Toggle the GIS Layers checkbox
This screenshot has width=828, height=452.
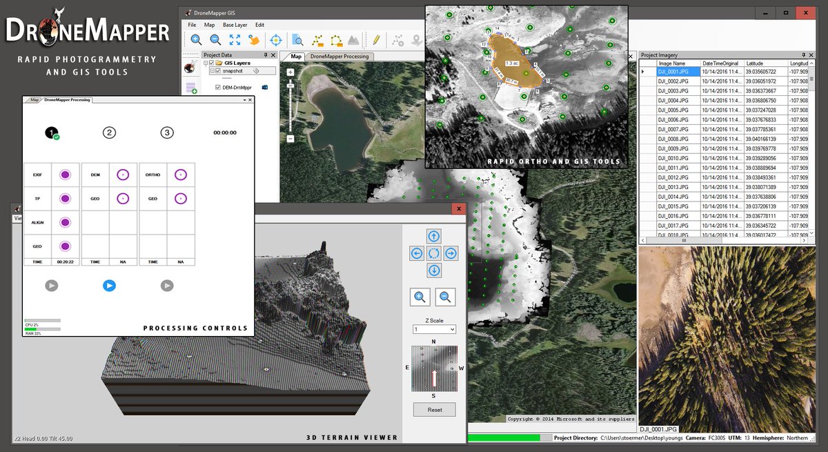(x=211, y=63)
